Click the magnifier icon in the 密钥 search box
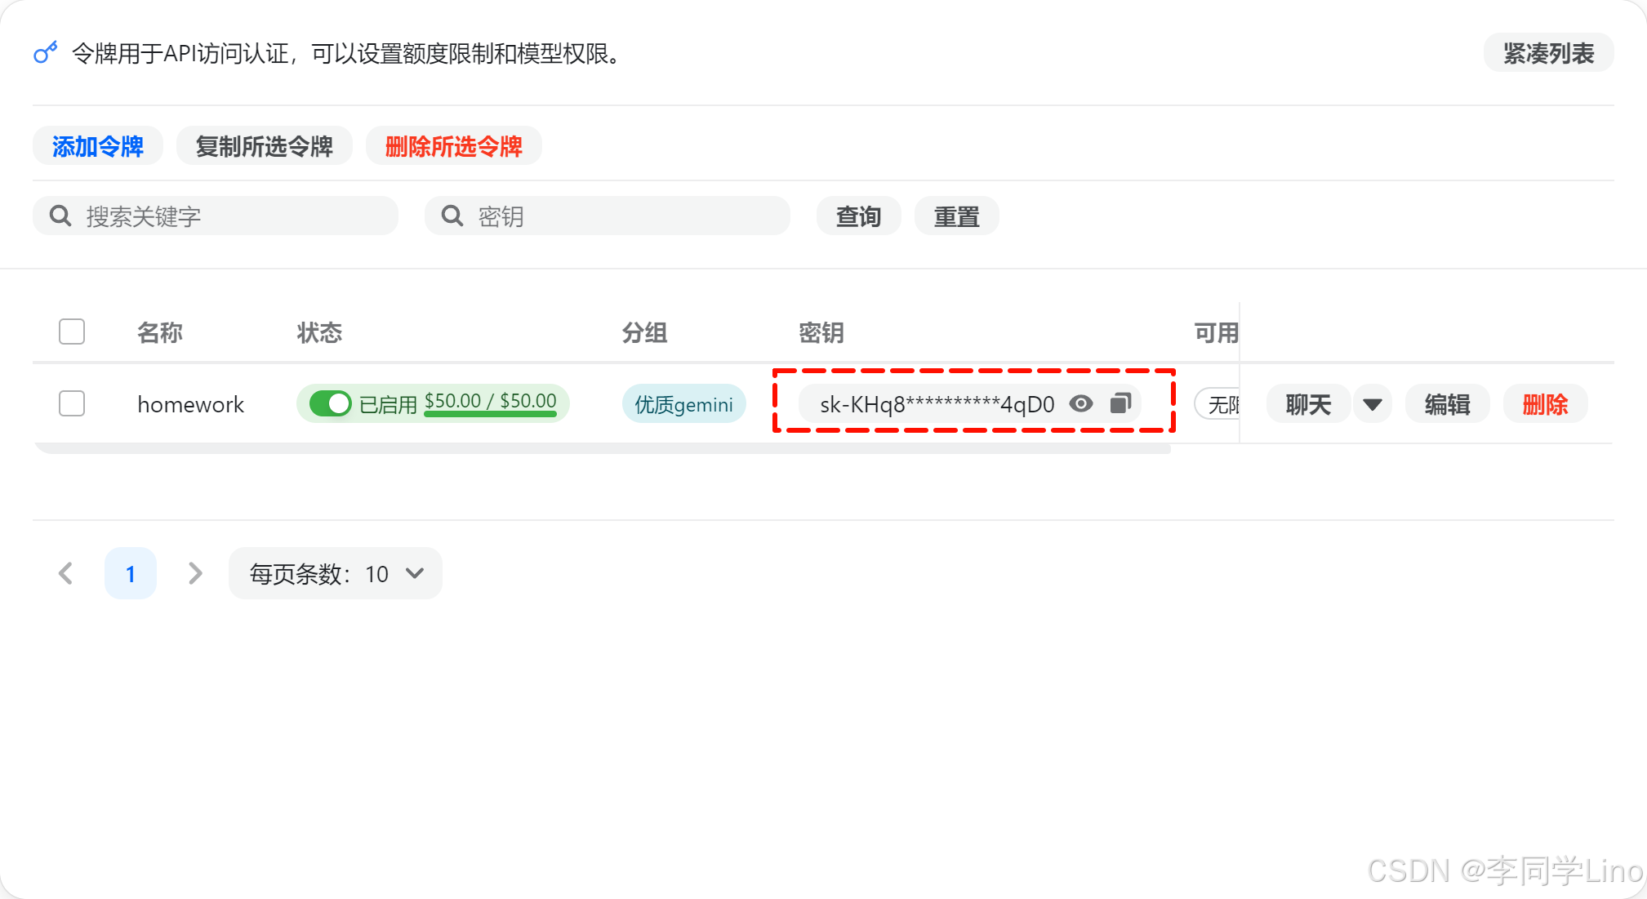 click(x=452, y=216)
